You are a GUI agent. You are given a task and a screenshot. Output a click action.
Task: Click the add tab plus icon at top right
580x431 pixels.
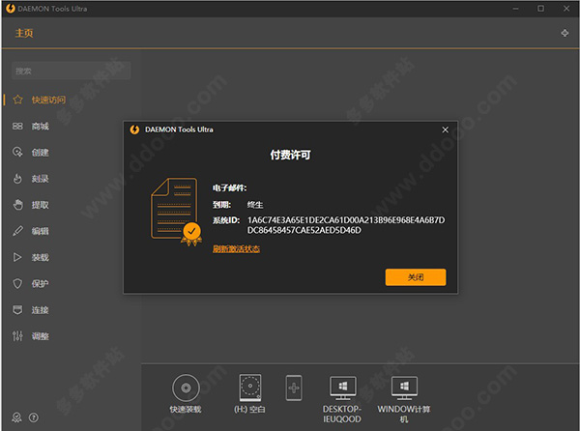(565, 33)
